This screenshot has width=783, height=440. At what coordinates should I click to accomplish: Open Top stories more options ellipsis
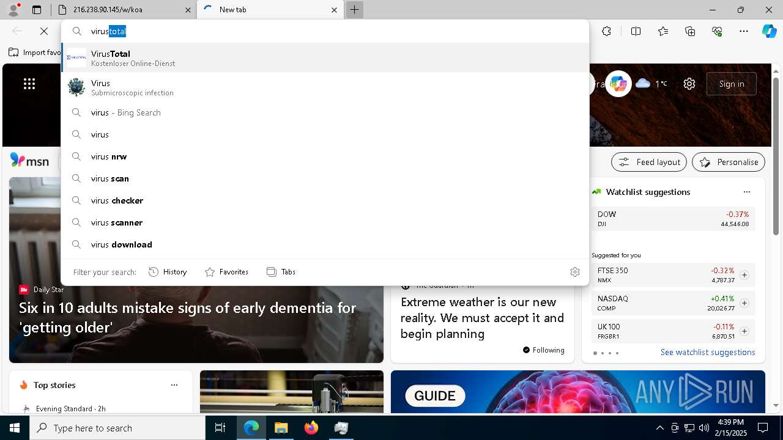(174, 385)
